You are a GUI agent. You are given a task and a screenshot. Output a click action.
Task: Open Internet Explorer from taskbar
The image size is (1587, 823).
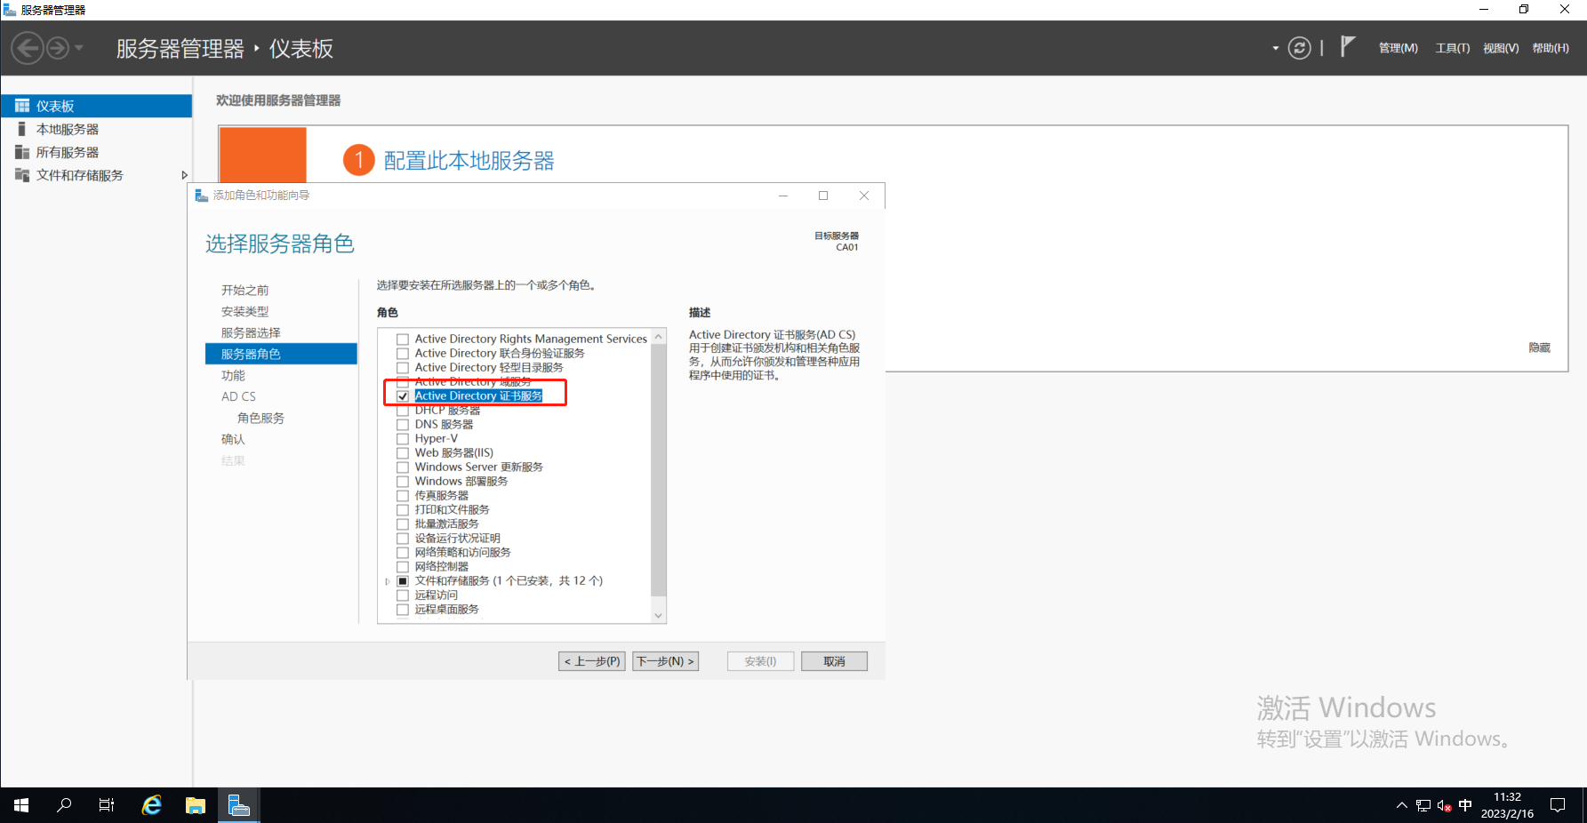click(x=152, y=805)
